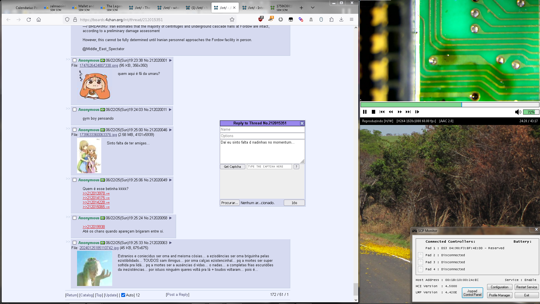540x304 pixels.
Task: Tick checkbox for post No.212020001
Action: pos(75,60)
